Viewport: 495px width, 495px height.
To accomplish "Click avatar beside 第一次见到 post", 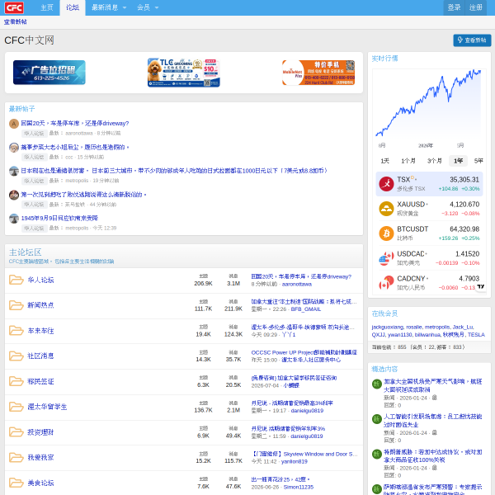I will 13,195.
